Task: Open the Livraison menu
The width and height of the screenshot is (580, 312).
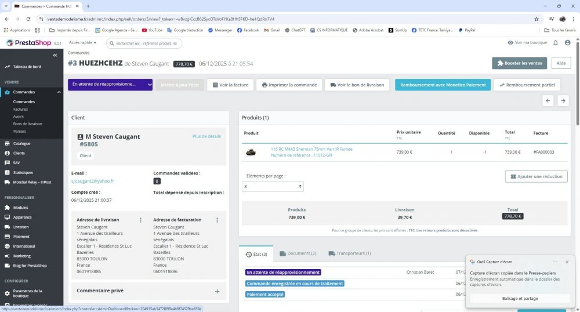Action: click(21, 227)
